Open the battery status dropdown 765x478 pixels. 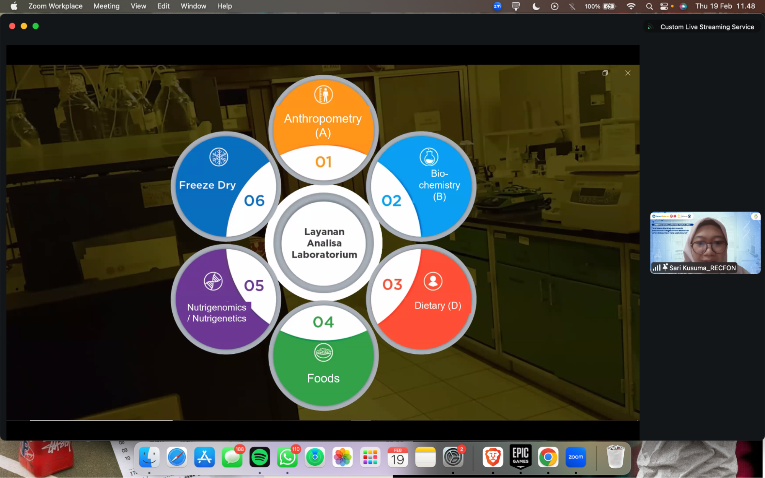click(x=608, y=6)
